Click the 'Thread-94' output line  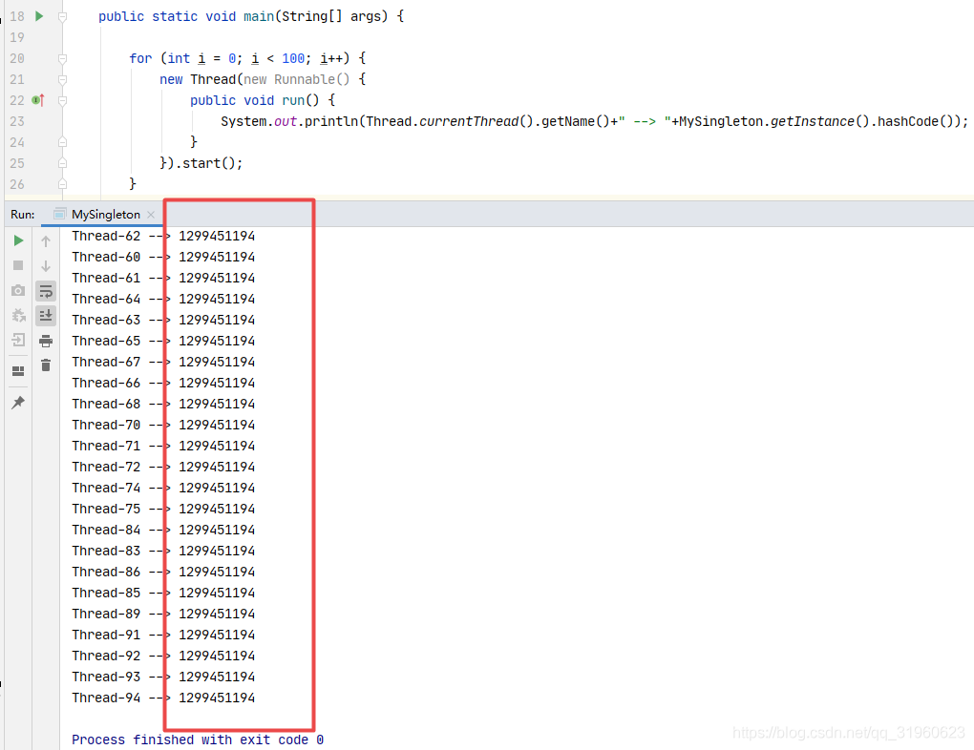pyautogui.click(x=163, y=698)
